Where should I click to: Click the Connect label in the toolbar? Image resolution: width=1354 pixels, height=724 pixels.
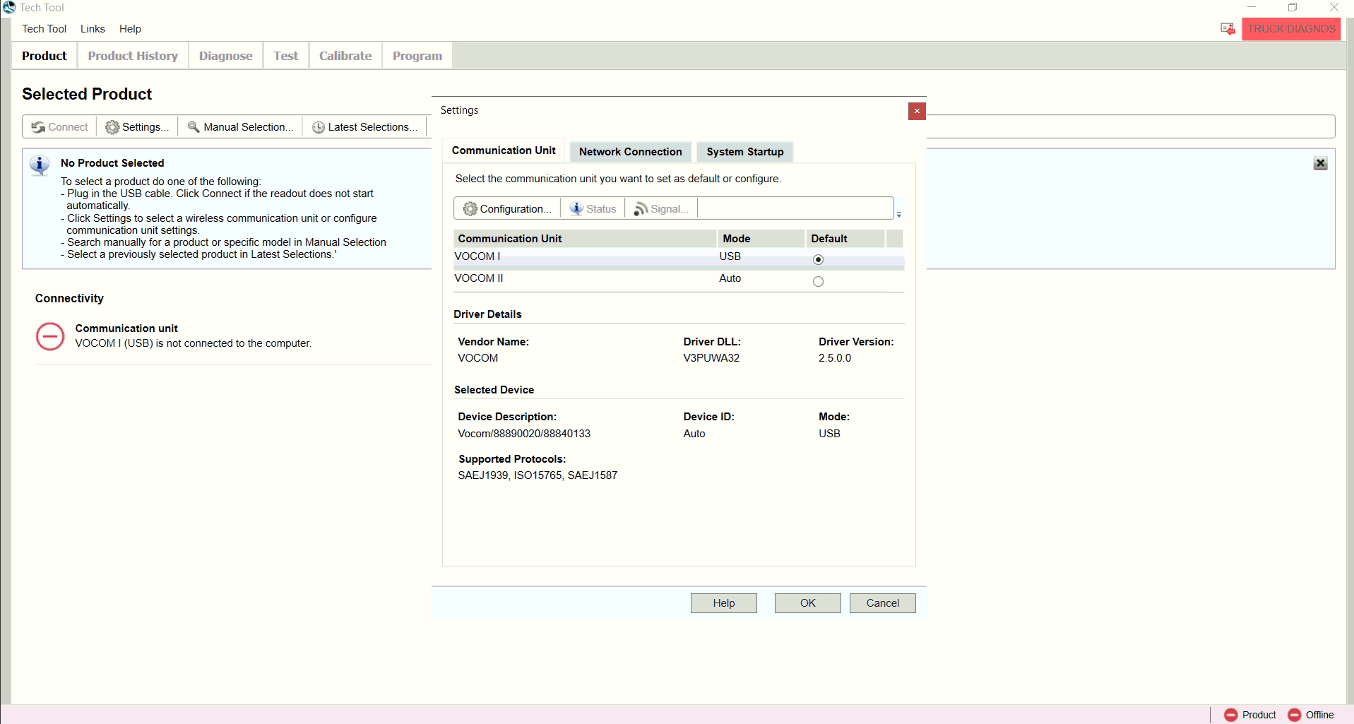(69, 127)
